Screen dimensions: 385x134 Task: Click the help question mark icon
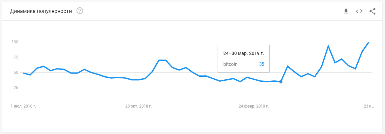tap(80, 11)
